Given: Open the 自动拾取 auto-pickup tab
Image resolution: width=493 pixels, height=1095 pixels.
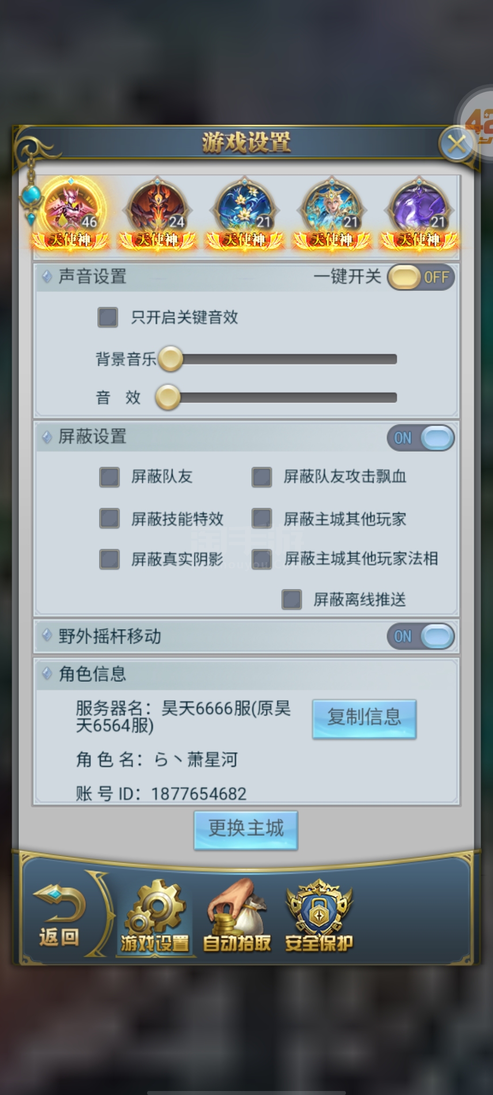Looking at the screenshot, I should pyautogui.click(x=237, y=919).
